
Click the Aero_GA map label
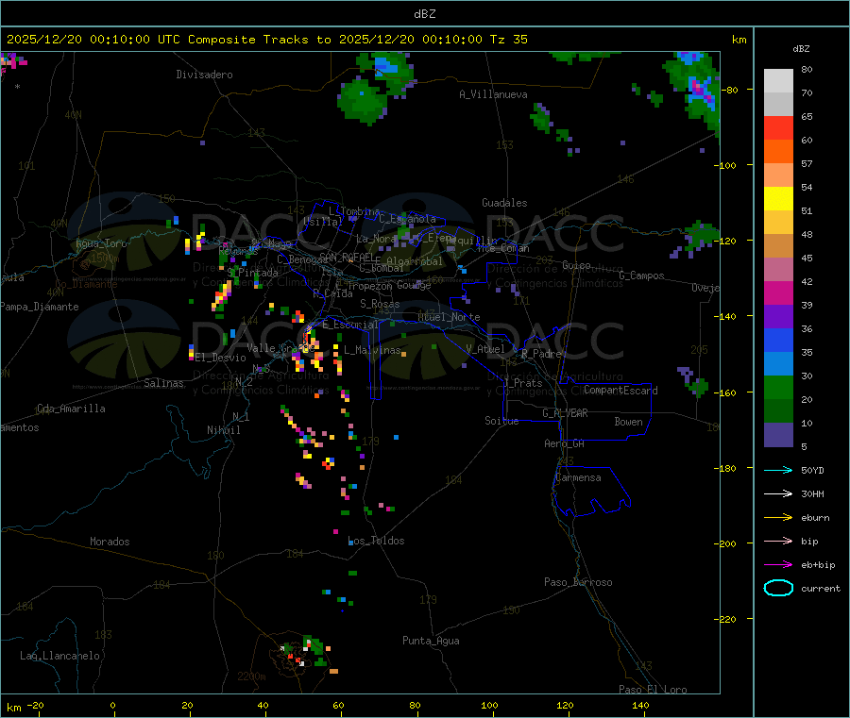click(565, 443)
